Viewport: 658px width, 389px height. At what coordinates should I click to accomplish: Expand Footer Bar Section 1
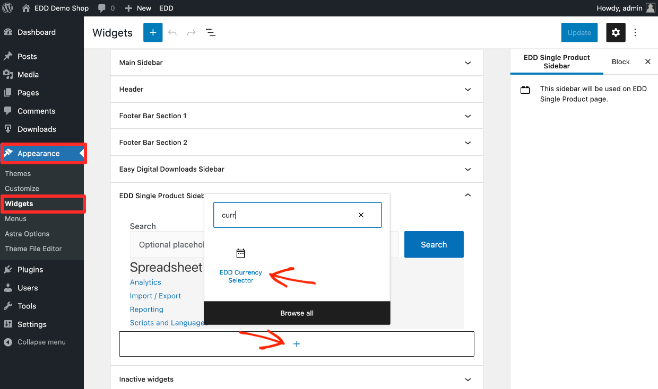[x=297, y=116]
